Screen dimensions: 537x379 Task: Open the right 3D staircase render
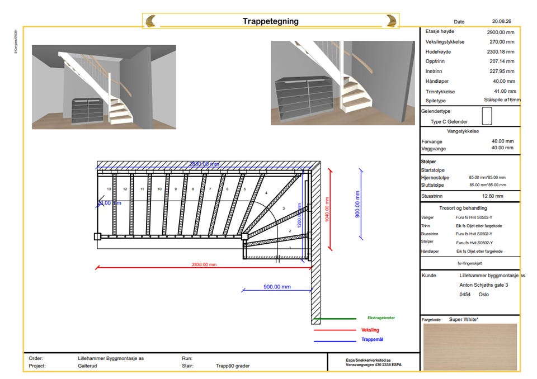(x=343, y=83)
